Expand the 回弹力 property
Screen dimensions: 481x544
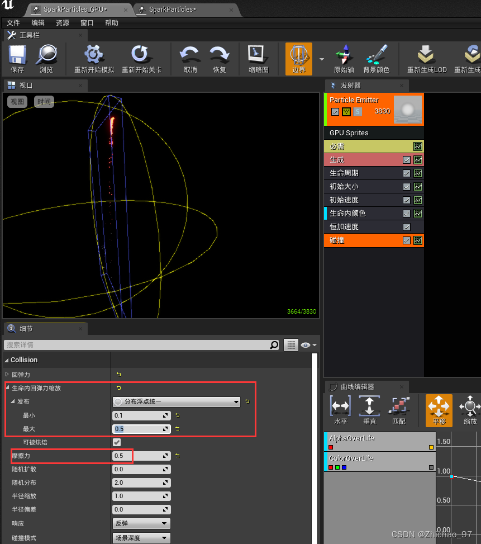7,375
